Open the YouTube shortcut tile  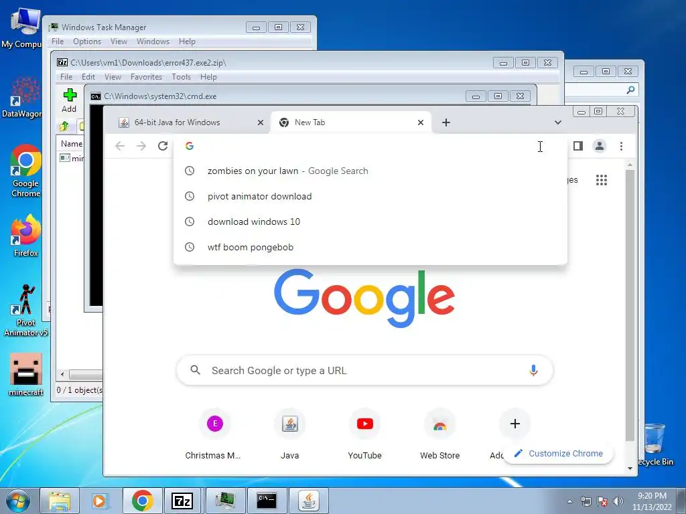click(x=365, y=434)
